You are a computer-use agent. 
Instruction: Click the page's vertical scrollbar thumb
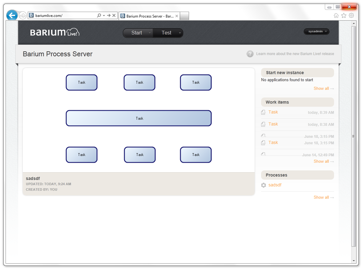354,136
